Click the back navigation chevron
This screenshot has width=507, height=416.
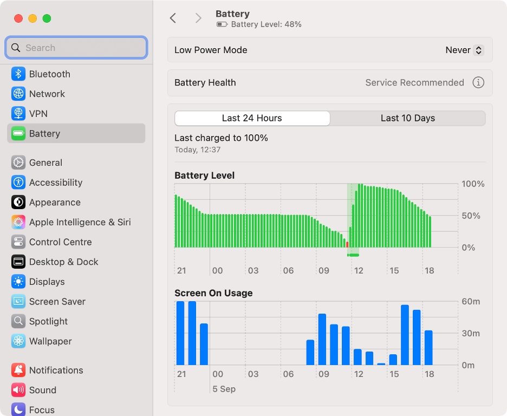point(172,18)
